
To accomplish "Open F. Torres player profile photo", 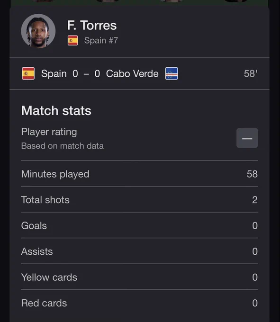I will click(38, 31).
